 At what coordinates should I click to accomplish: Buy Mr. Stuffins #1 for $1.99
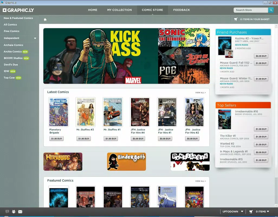click(x=111, y=139)
